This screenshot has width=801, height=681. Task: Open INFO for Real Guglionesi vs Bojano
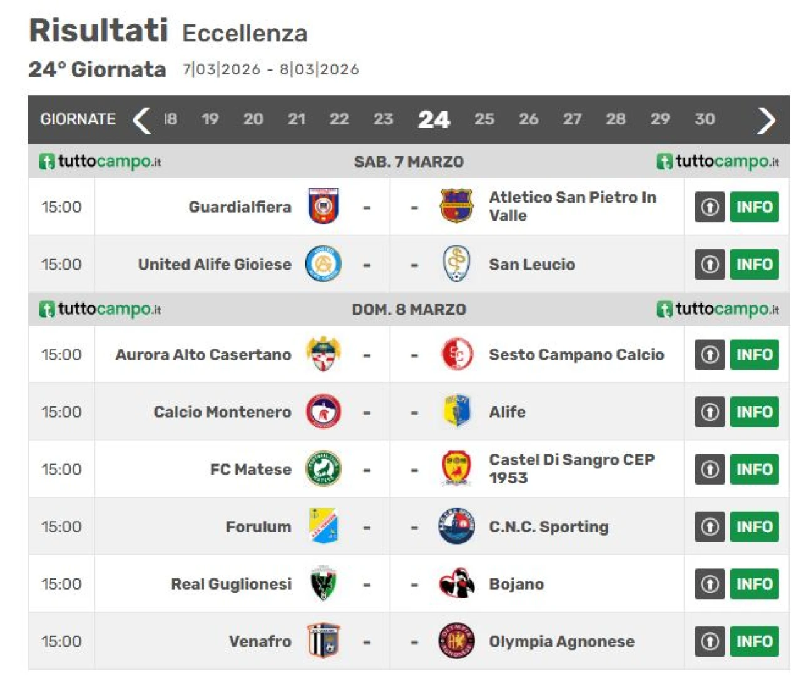[x=754, y=584]
